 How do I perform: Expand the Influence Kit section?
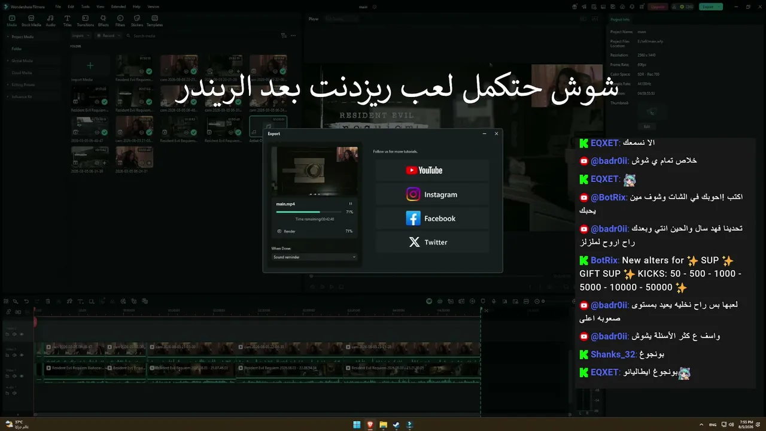(7, 96)
